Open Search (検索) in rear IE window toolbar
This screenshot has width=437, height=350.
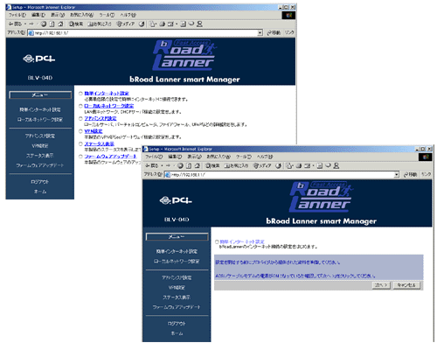click(x=76, y=24)
